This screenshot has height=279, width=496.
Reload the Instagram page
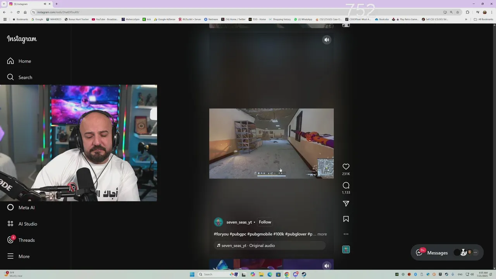tap(18, 12)
